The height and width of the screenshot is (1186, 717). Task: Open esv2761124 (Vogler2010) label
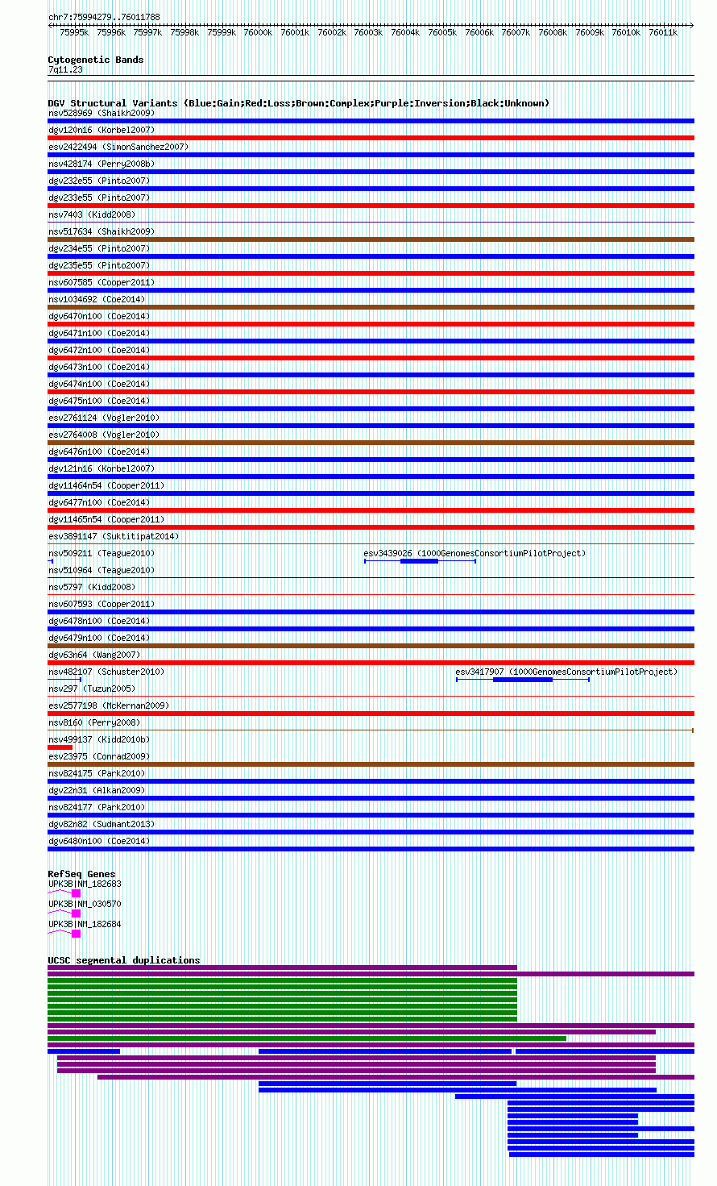pos(104,418)
